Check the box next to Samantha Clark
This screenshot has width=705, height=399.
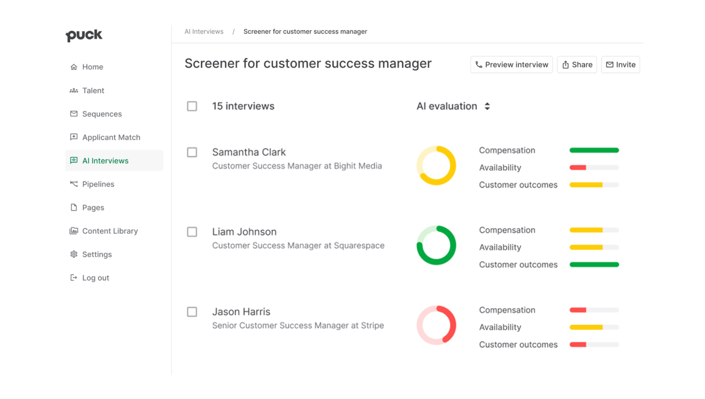(192, 152)
